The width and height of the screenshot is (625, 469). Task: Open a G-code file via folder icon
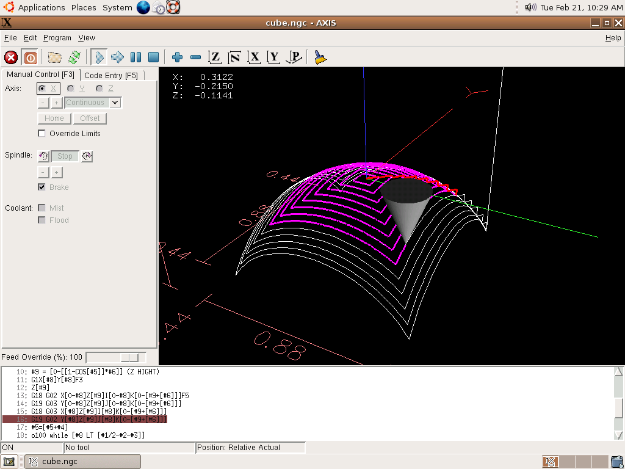point(55,57)
